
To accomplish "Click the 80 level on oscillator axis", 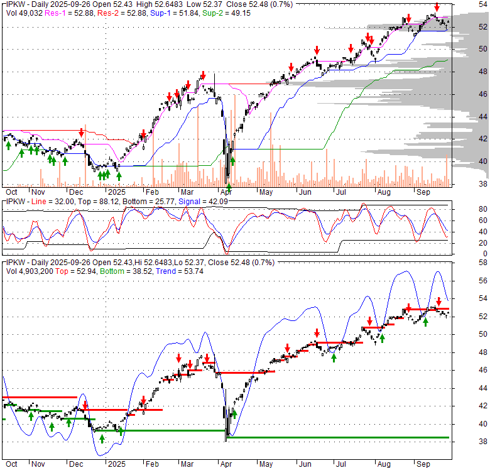I will tap(483, 209).
